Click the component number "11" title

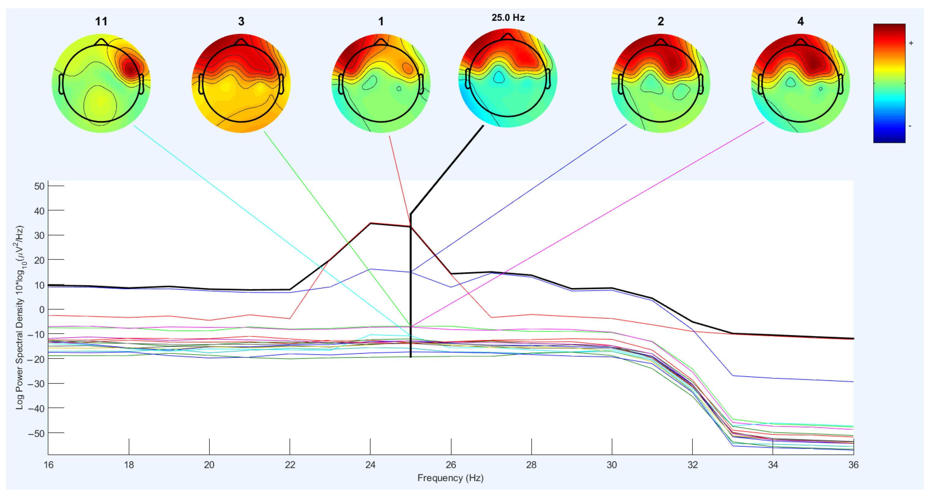101,22
